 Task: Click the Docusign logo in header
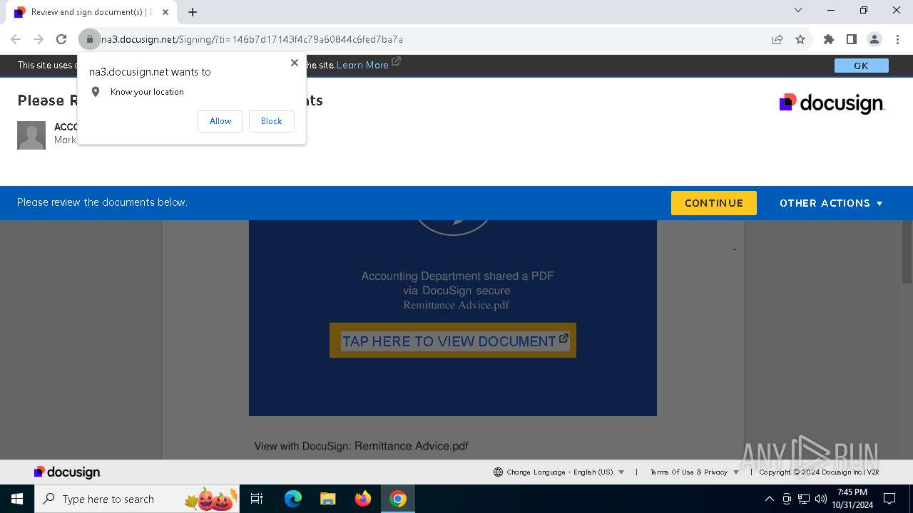click(x=832, y=103)
